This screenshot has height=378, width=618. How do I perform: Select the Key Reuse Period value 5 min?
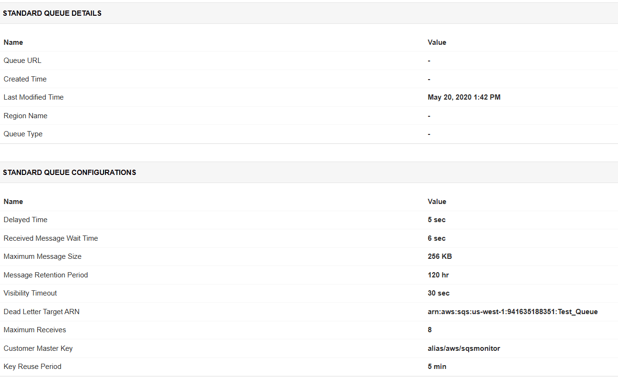tap(437, 367)
